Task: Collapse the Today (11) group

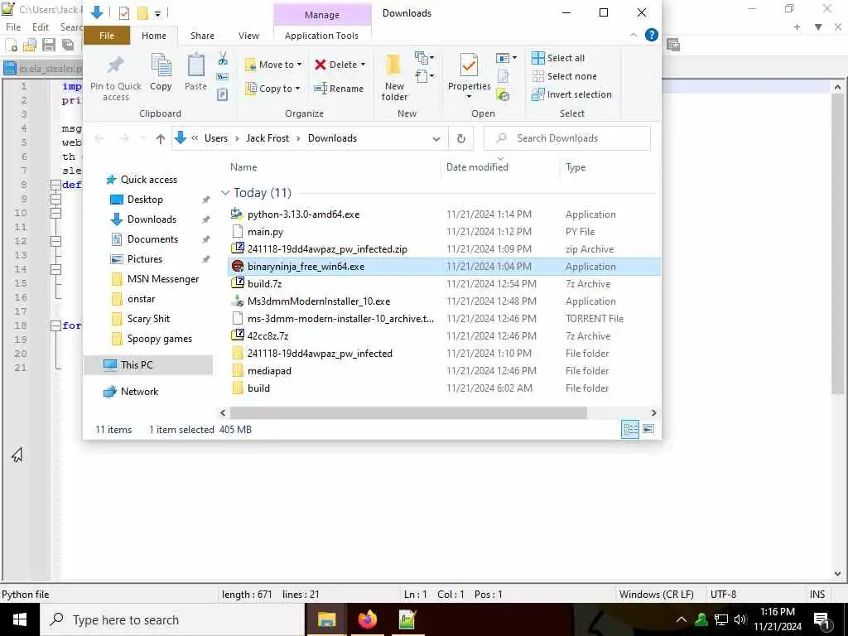Action: tap(225, 193)
